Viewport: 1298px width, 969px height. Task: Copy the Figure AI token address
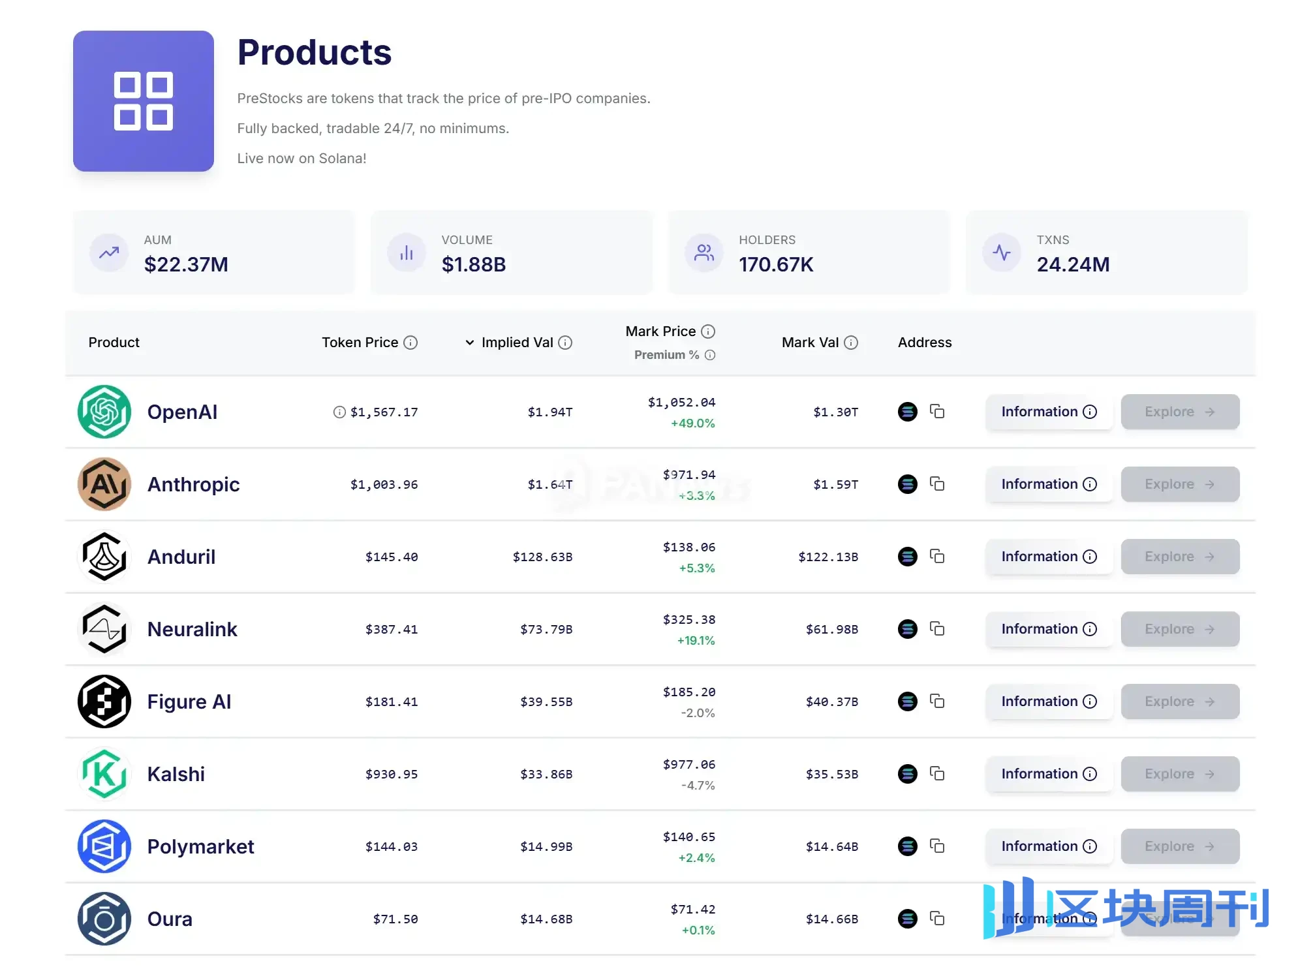[x=936, y=701]
